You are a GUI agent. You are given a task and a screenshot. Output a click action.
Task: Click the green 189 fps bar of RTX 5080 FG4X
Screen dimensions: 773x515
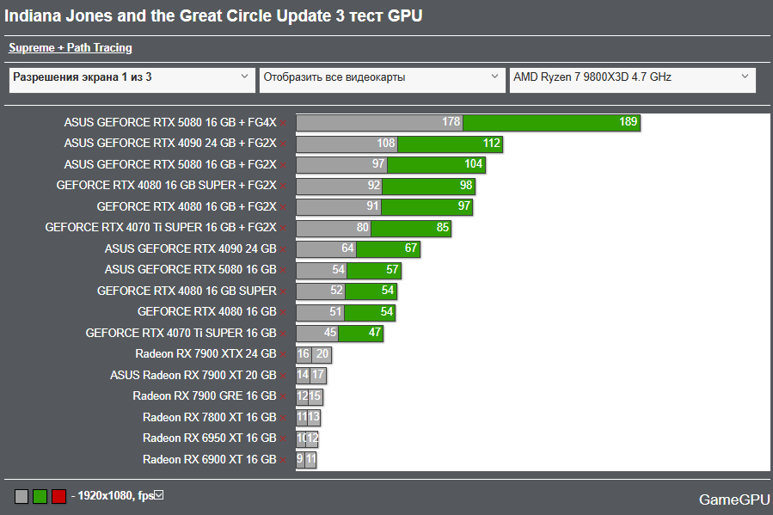(552, 122)
